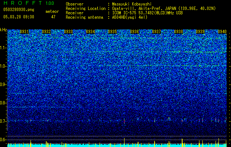This screenshot has height=147, width=231.
Task: Click the 0.7 frequency axis label
Action: [3, 121]
